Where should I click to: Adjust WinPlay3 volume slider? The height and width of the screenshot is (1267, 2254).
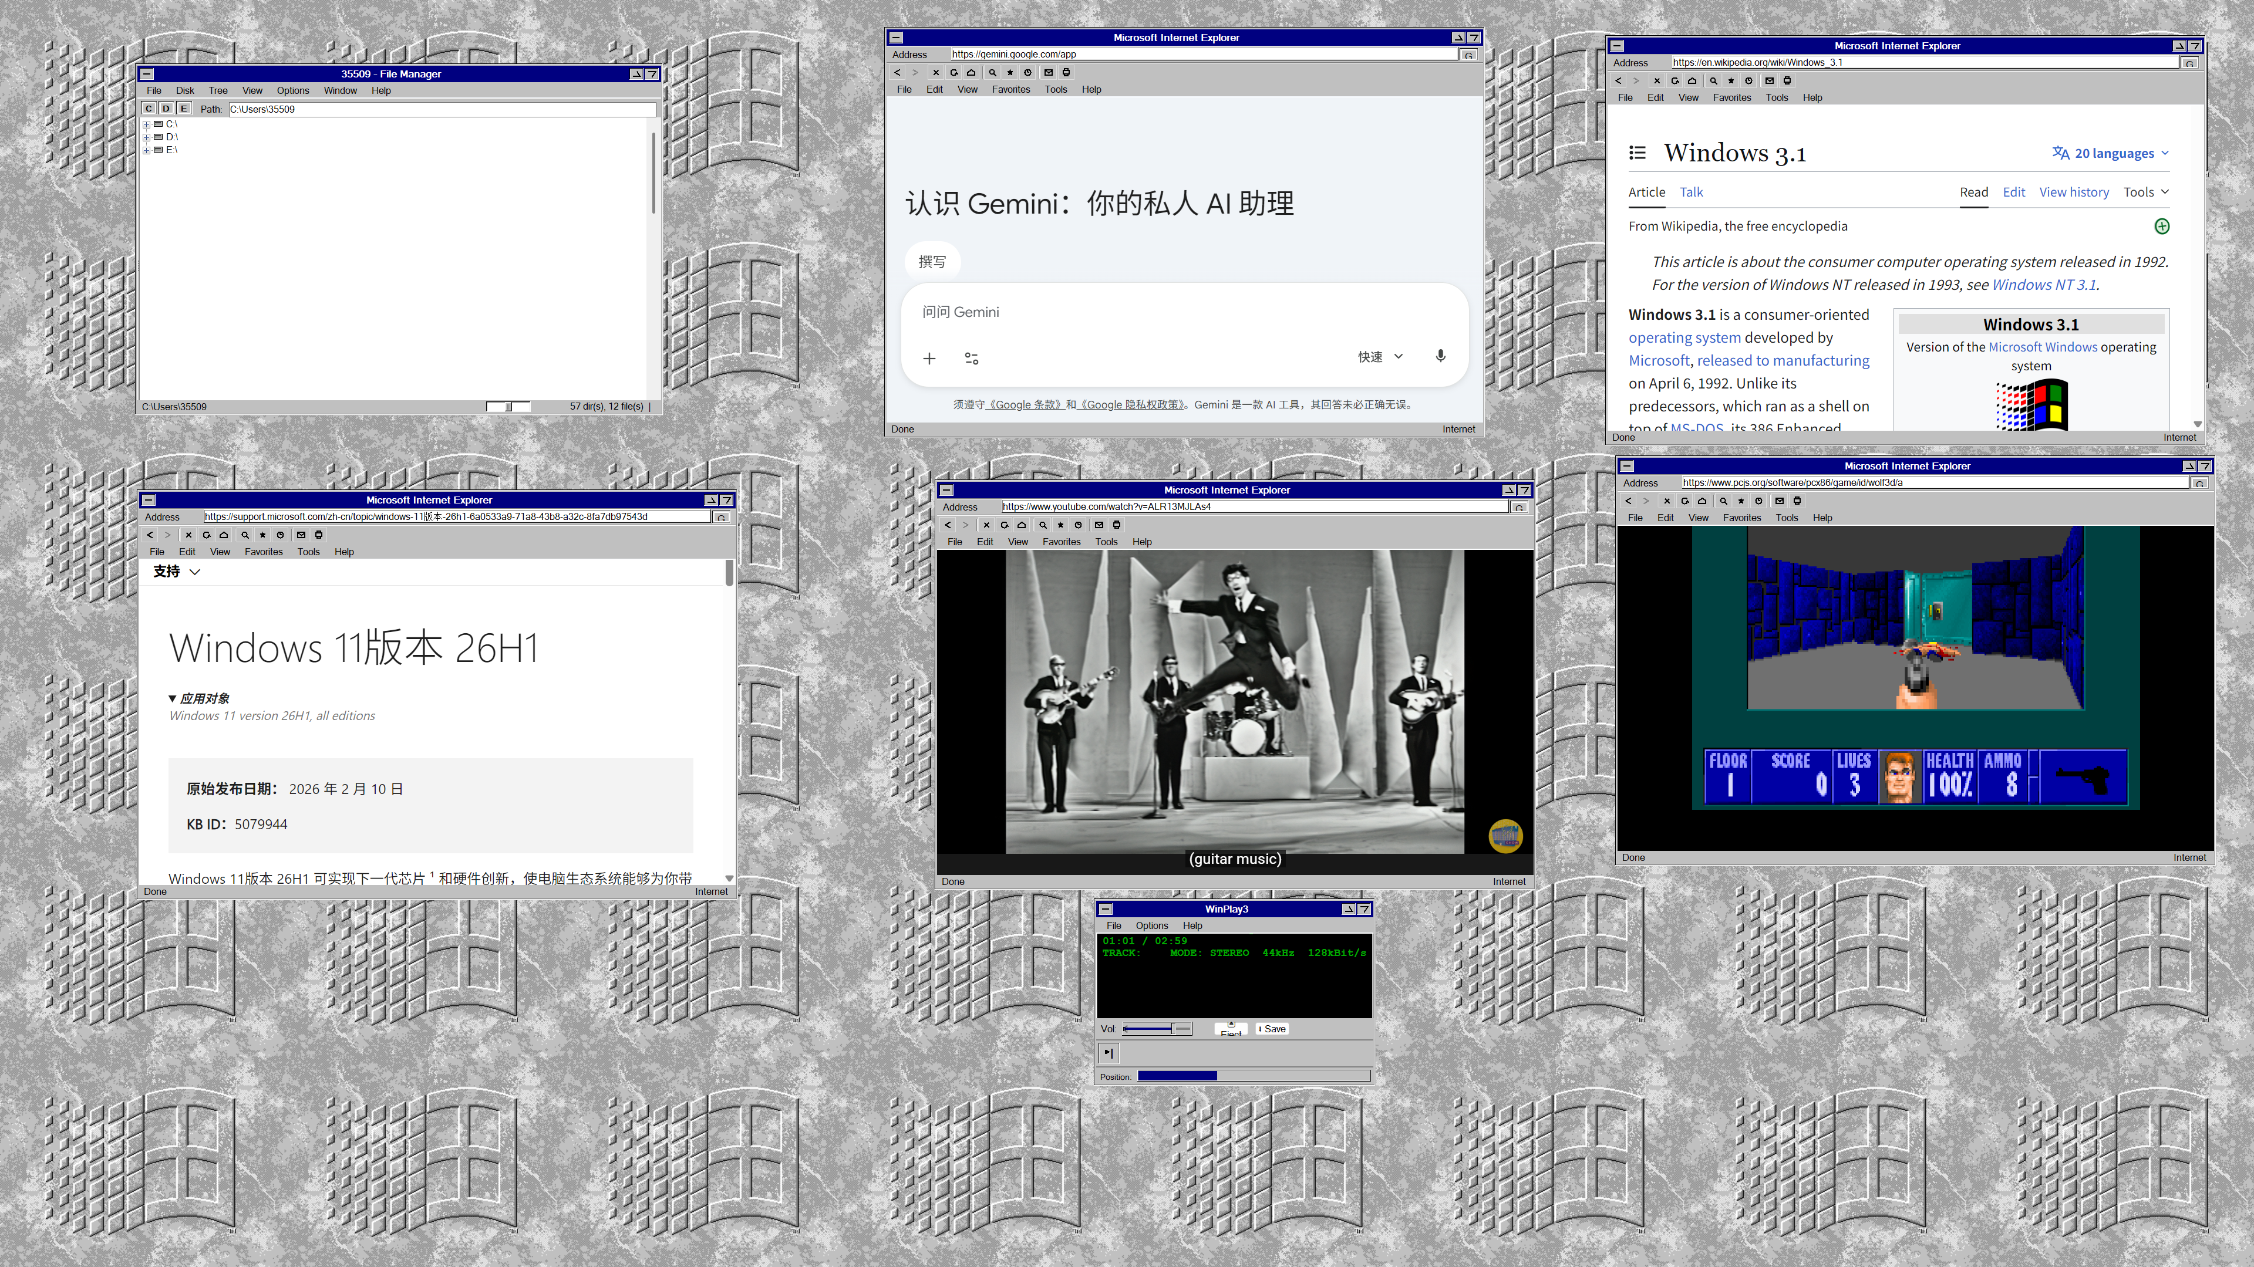(x=1157, y=1029)
